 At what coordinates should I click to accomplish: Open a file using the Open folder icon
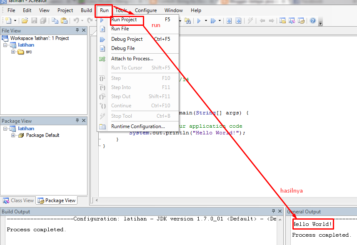[x=24, y=20]
